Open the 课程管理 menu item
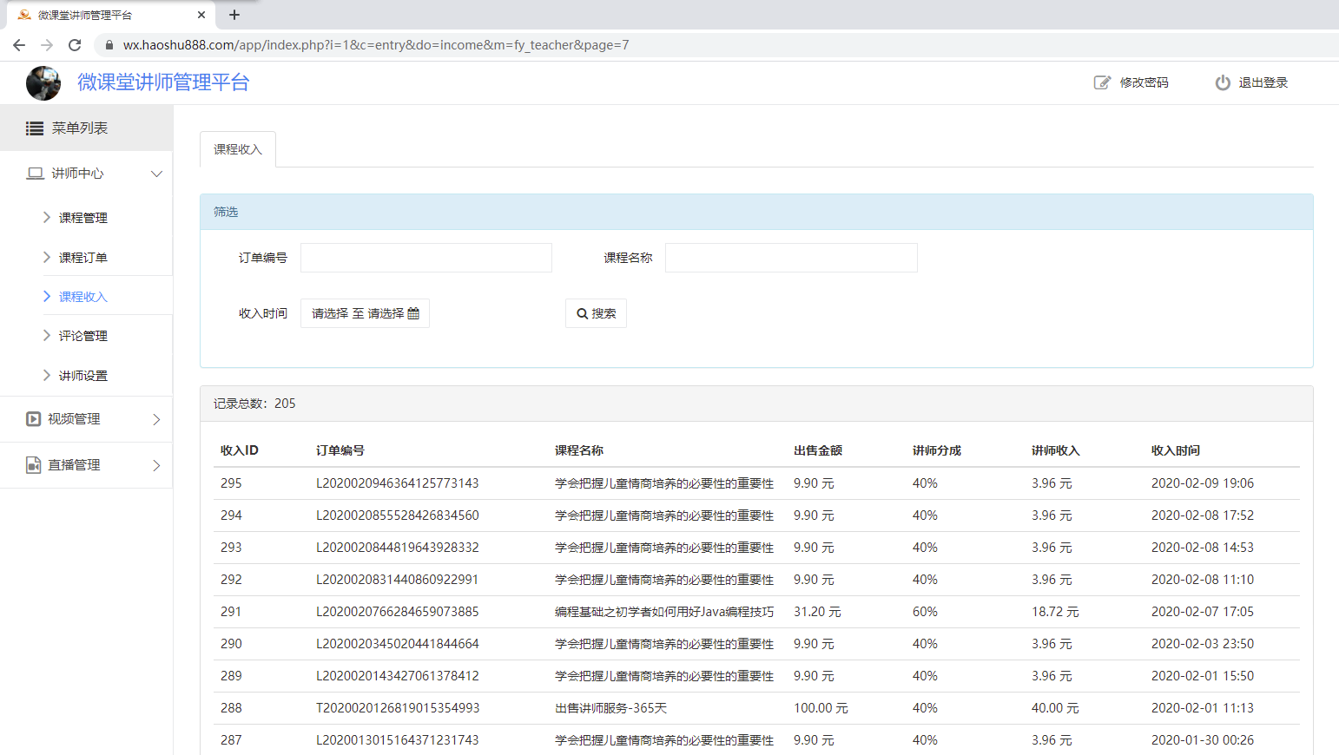The height and width of the screenshot is (755, 1339). pos(83,218)
